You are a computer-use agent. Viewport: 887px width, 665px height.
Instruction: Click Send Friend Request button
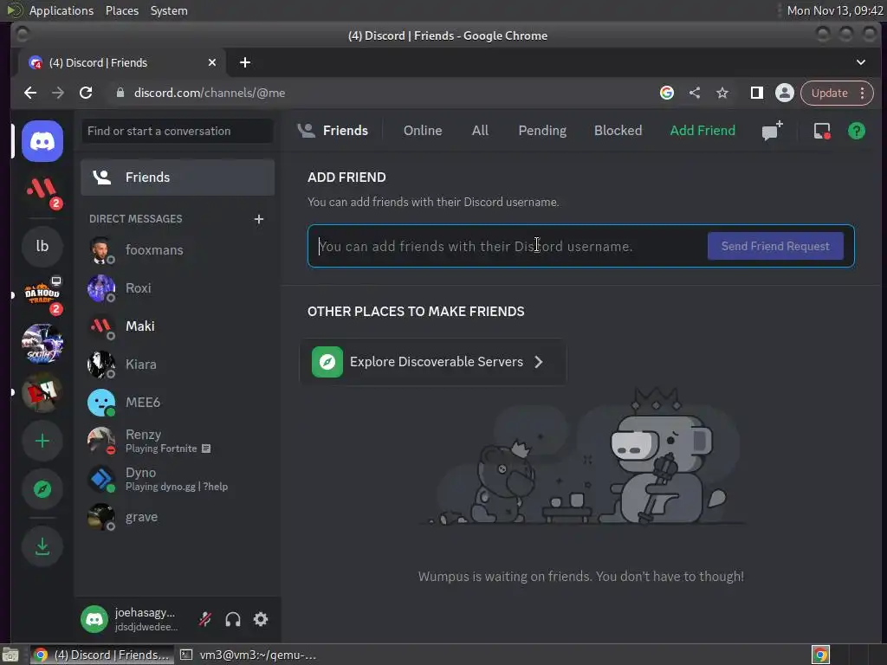coord(775,246)
